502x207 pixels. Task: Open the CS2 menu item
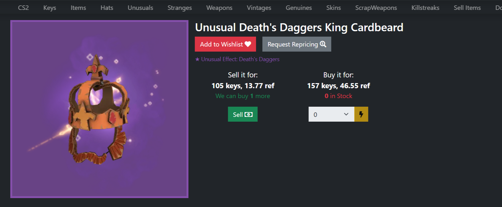point(23,8)
